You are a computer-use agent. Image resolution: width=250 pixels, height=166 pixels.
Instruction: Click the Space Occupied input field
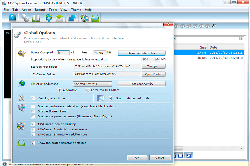tap(63, 53)
